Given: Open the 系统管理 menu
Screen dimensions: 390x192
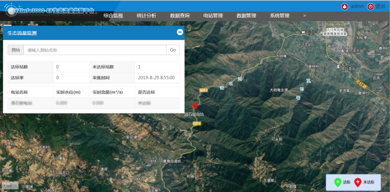Looking at the screenshot, I should pyautogui.click(x=280, y=16).
